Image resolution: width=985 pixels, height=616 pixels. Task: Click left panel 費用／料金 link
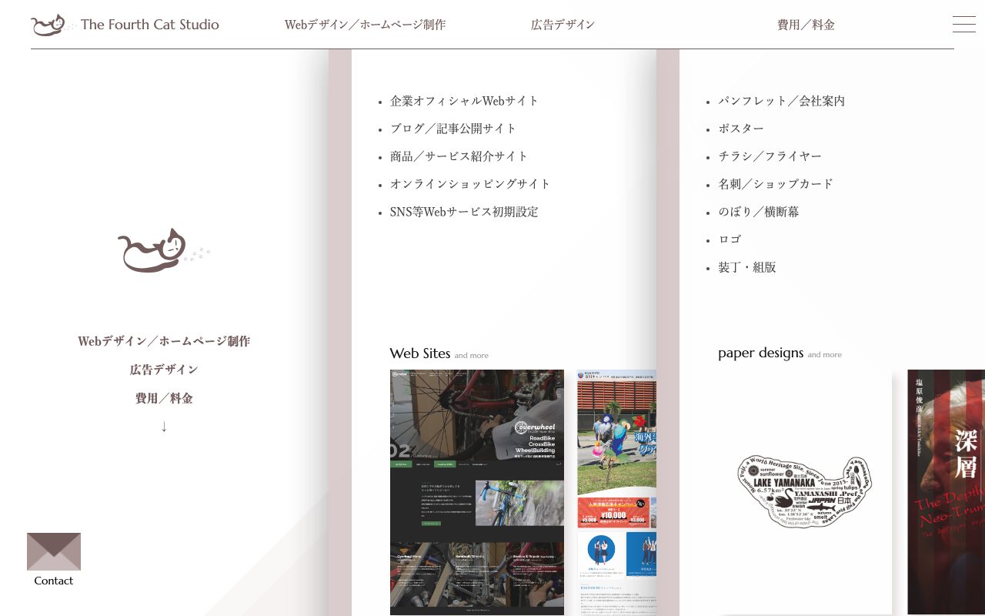164,398
